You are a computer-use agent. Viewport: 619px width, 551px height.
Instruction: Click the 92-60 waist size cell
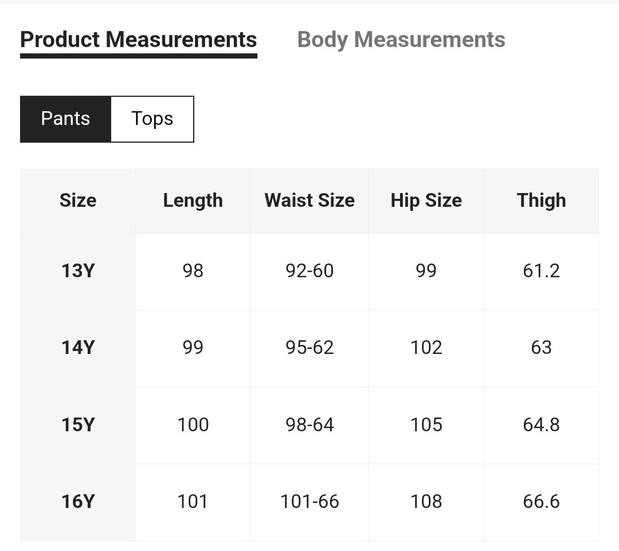[309, 270]
